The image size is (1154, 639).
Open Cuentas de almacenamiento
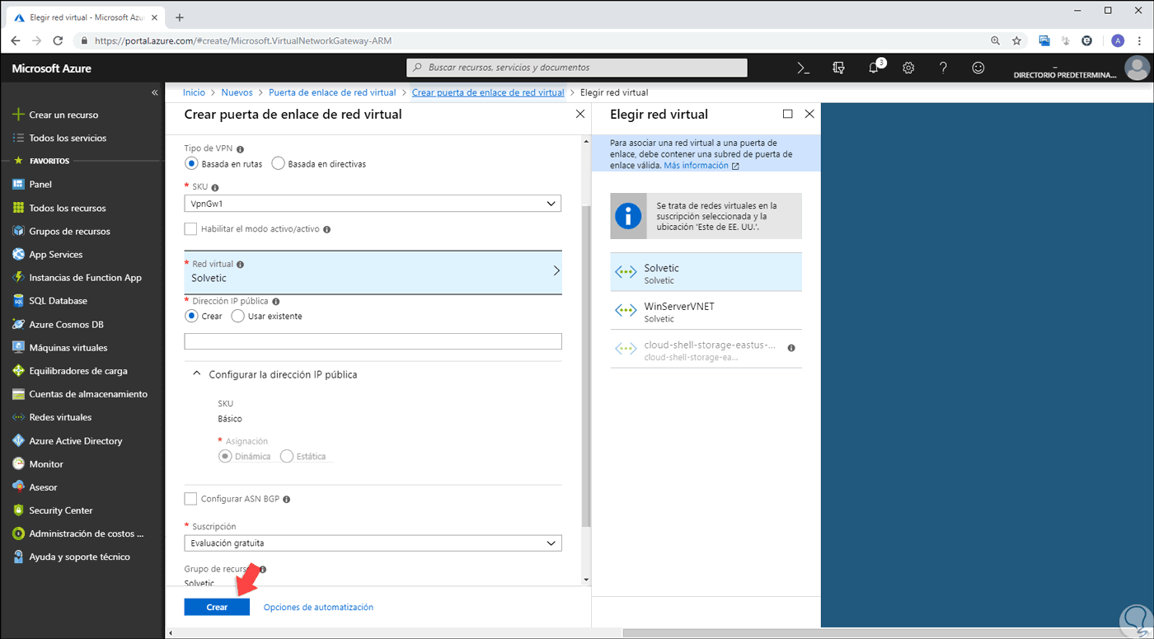pyautogui.click(x=88, y=394)
